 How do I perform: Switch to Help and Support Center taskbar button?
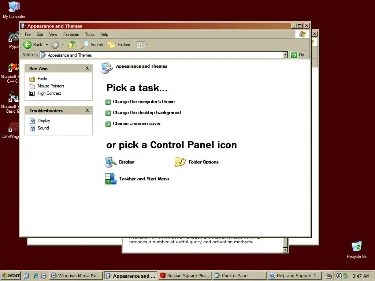(295, 276)
